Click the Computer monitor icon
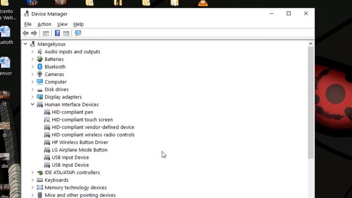The width and height of the screenshot is (352, 198). [40, 82]
